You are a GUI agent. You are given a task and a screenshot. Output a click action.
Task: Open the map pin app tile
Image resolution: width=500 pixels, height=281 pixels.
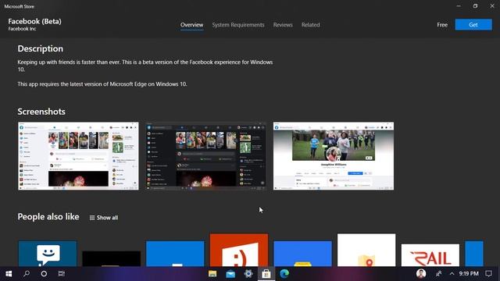[366, 250]
